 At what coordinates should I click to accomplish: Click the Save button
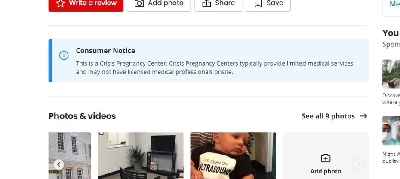point(268,4)
